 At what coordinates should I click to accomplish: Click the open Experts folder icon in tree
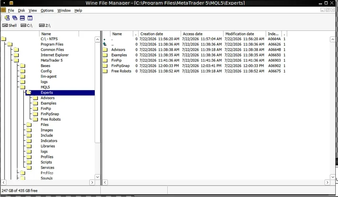(x=29, y=92)
